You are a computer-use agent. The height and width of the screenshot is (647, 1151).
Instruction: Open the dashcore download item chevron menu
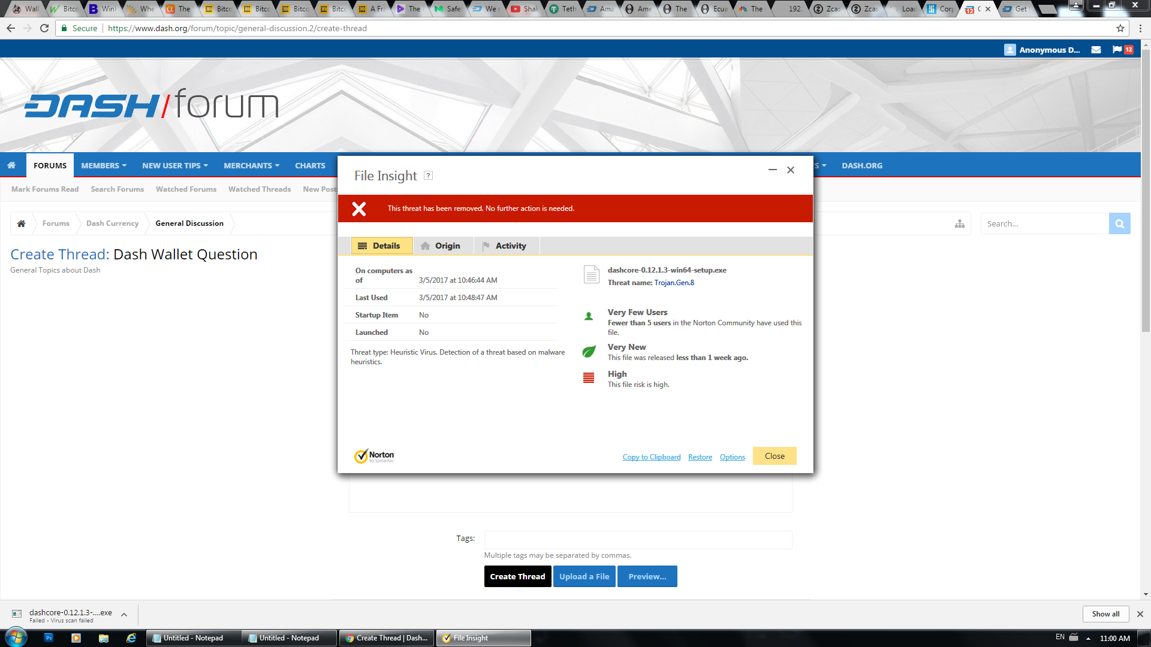pos(124,614)
